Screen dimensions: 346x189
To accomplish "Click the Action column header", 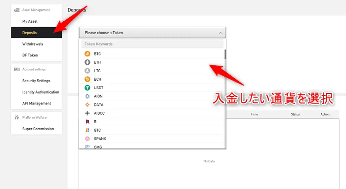I will click(325, 114).
